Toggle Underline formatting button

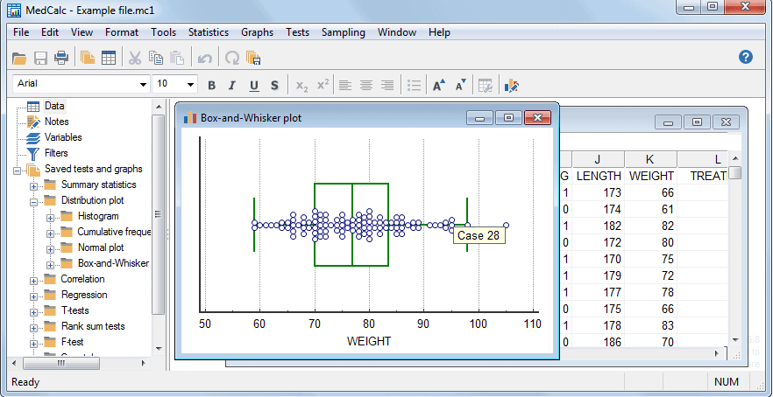(x=254, y=86)
